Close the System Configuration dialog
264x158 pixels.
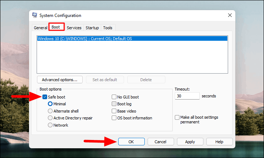point(230,15)
